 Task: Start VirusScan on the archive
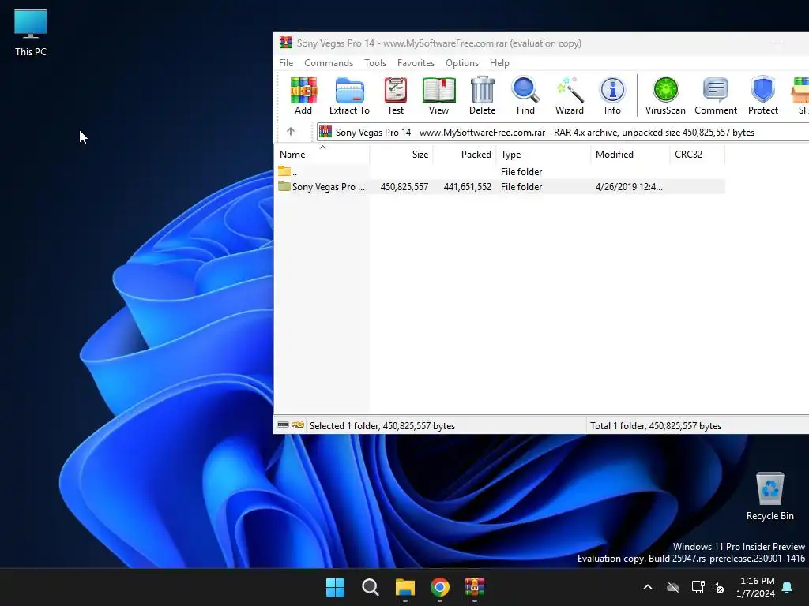coord(665,95)
